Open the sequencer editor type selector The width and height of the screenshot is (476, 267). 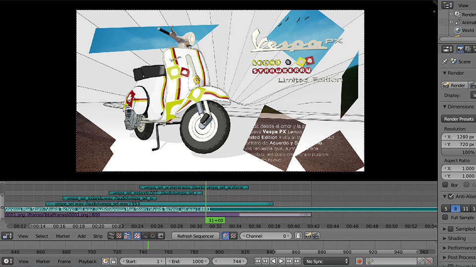[x=7, y=236]
